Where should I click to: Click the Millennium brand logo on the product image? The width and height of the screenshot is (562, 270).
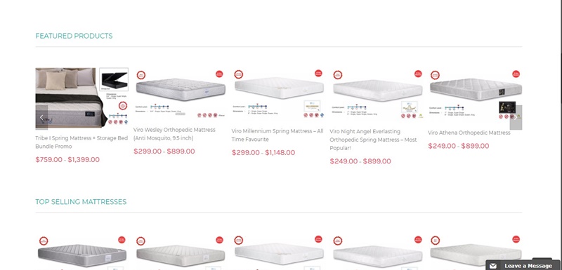click(x=312, y=107)
